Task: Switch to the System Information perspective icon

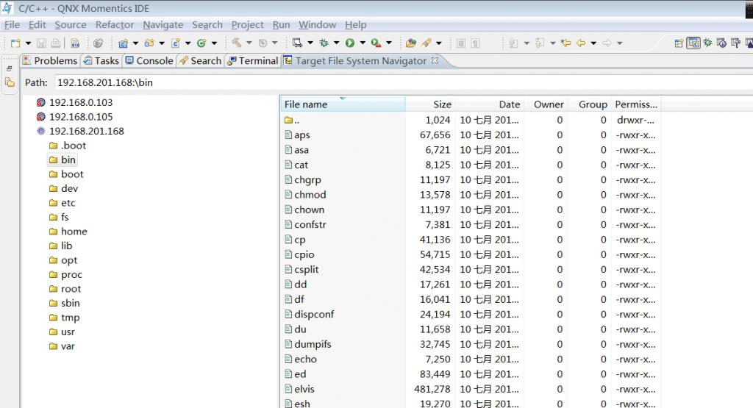Action: (x=735, y=43)
